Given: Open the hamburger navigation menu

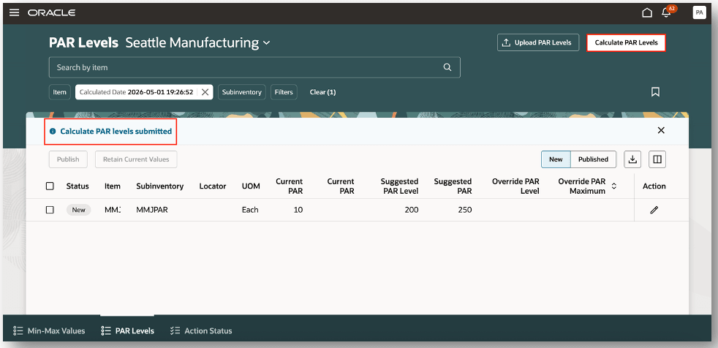Looking at the screenshot, I should click(x=14, y=13).
